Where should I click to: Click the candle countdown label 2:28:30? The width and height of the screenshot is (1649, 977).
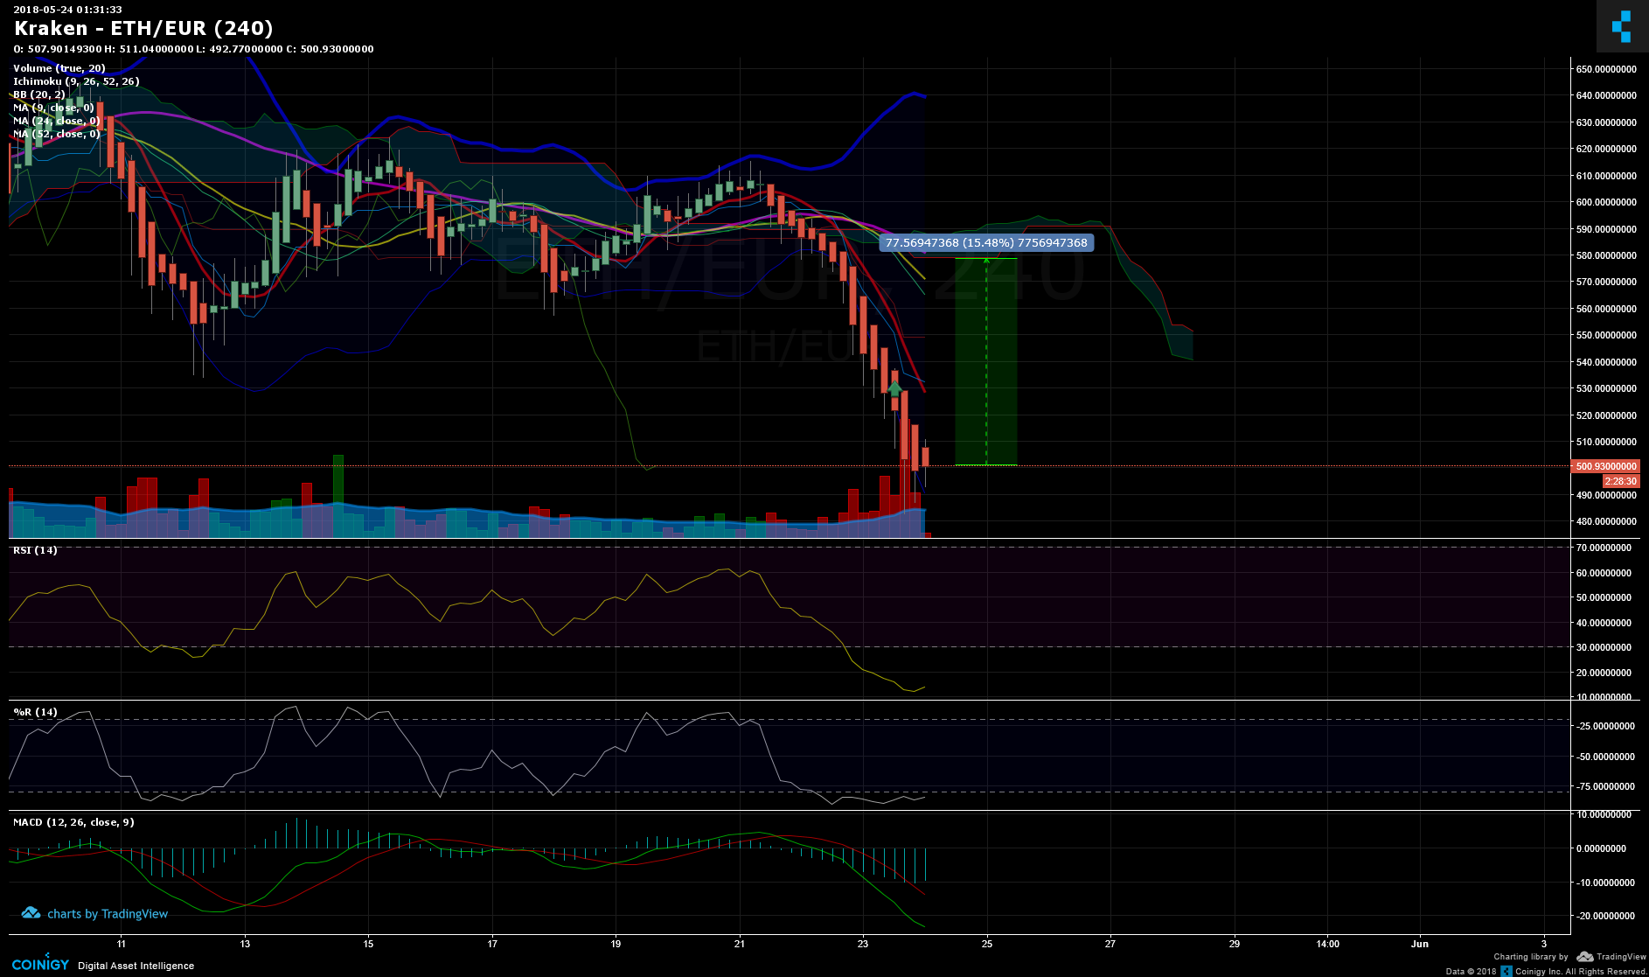click(x=1621, y=482)
